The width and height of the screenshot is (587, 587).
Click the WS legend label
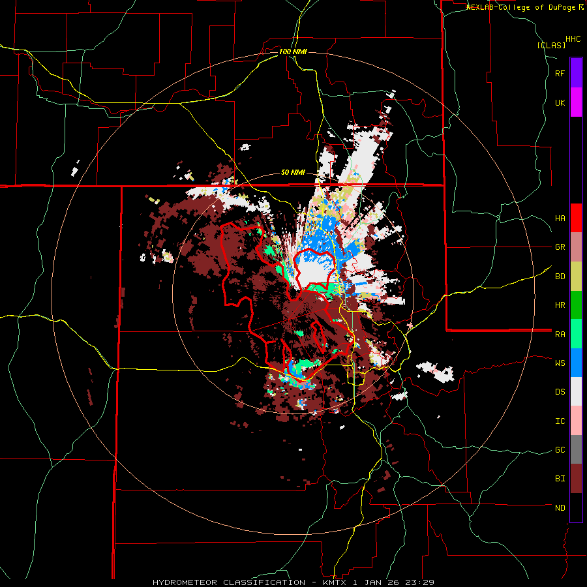(x=560, y=363)
